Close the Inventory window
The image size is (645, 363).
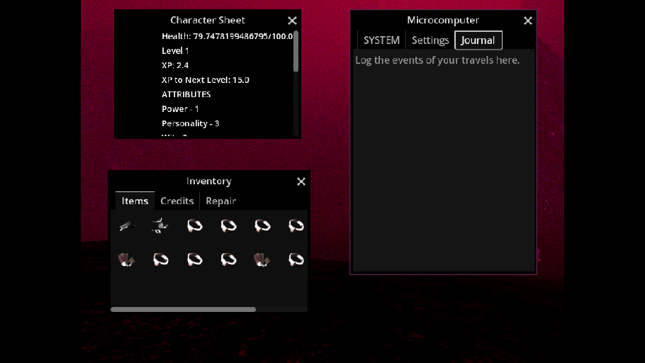pos(301,181)
